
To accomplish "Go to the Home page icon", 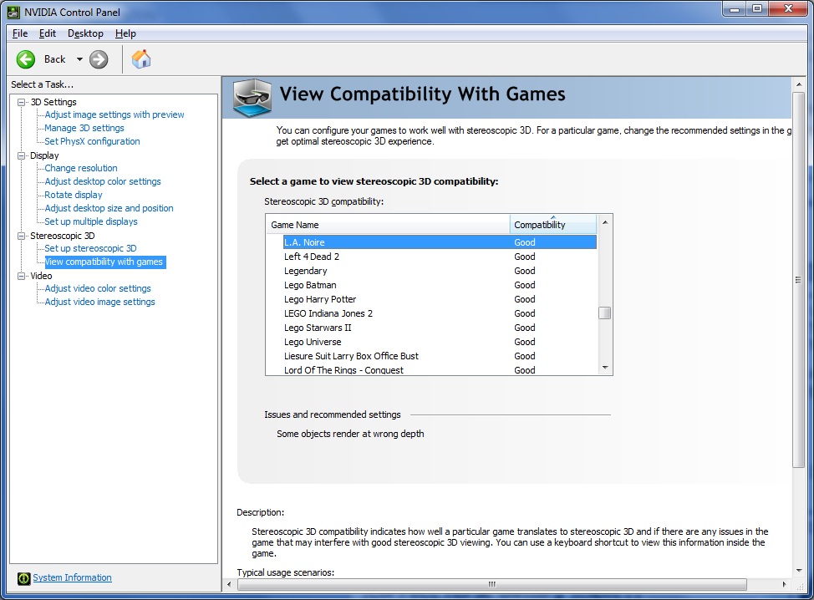I will 140,59.
